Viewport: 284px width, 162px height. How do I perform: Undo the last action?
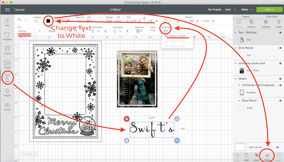click(x=19, y=20)
